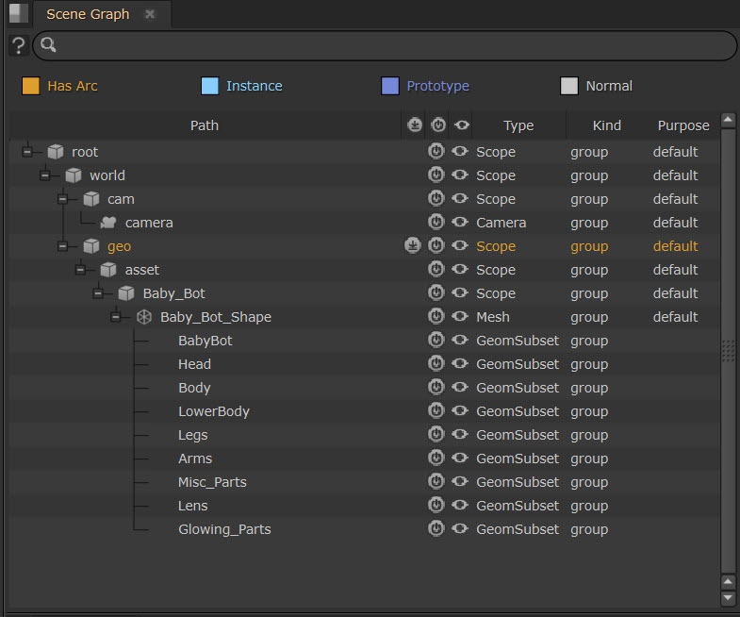Click the Type column header
This screenshot has height=617, width=740.
click(518, 125)
